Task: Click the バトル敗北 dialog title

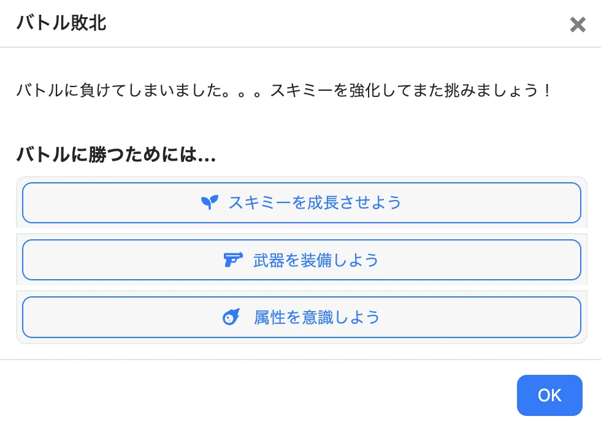Action: pos(61,23)
